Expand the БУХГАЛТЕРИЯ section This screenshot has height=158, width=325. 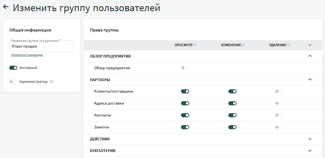(x=309, y=151)
